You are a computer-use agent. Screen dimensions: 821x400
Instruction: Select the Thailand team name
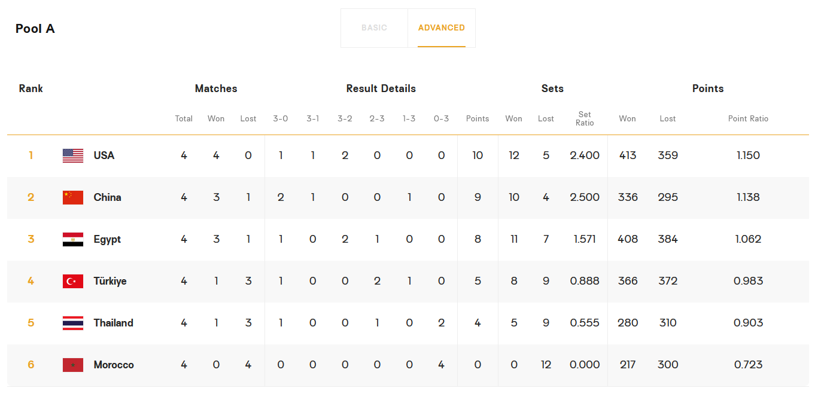(114, 323)
